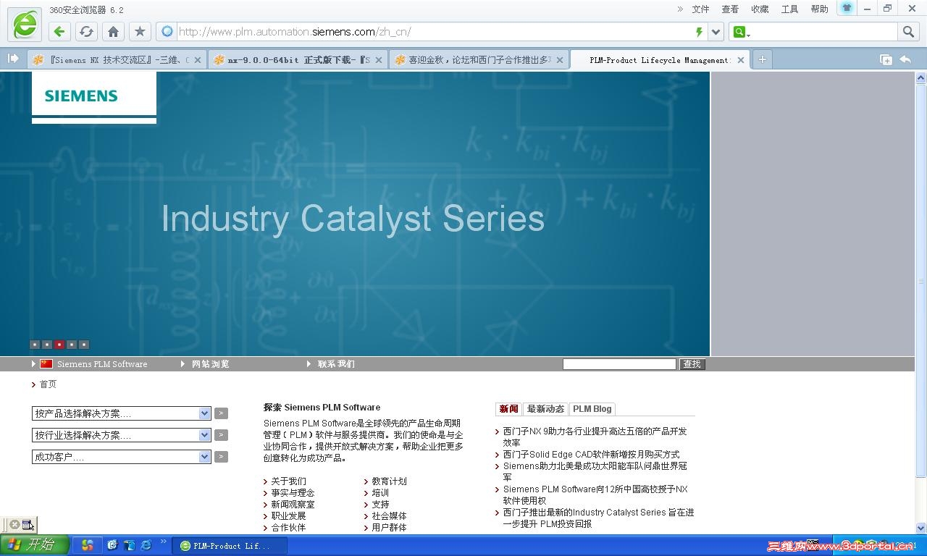Select the 新闻 tab
The height and width of the screenshot is (556, 927).
point(508,409)
